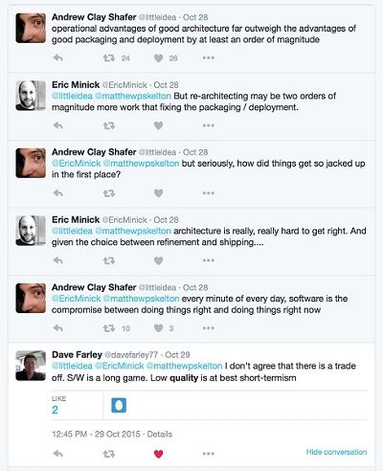Viewport: 383px width, 471px height.
Task: Unlike Dave Farley's tweet with red heart
Action: point(158,454)
